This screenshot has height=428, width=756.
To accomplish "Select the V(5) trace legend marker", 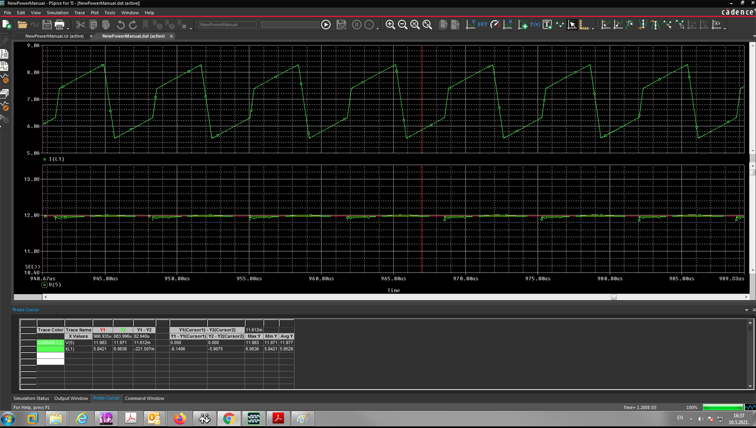I will [x=44, y=285].
